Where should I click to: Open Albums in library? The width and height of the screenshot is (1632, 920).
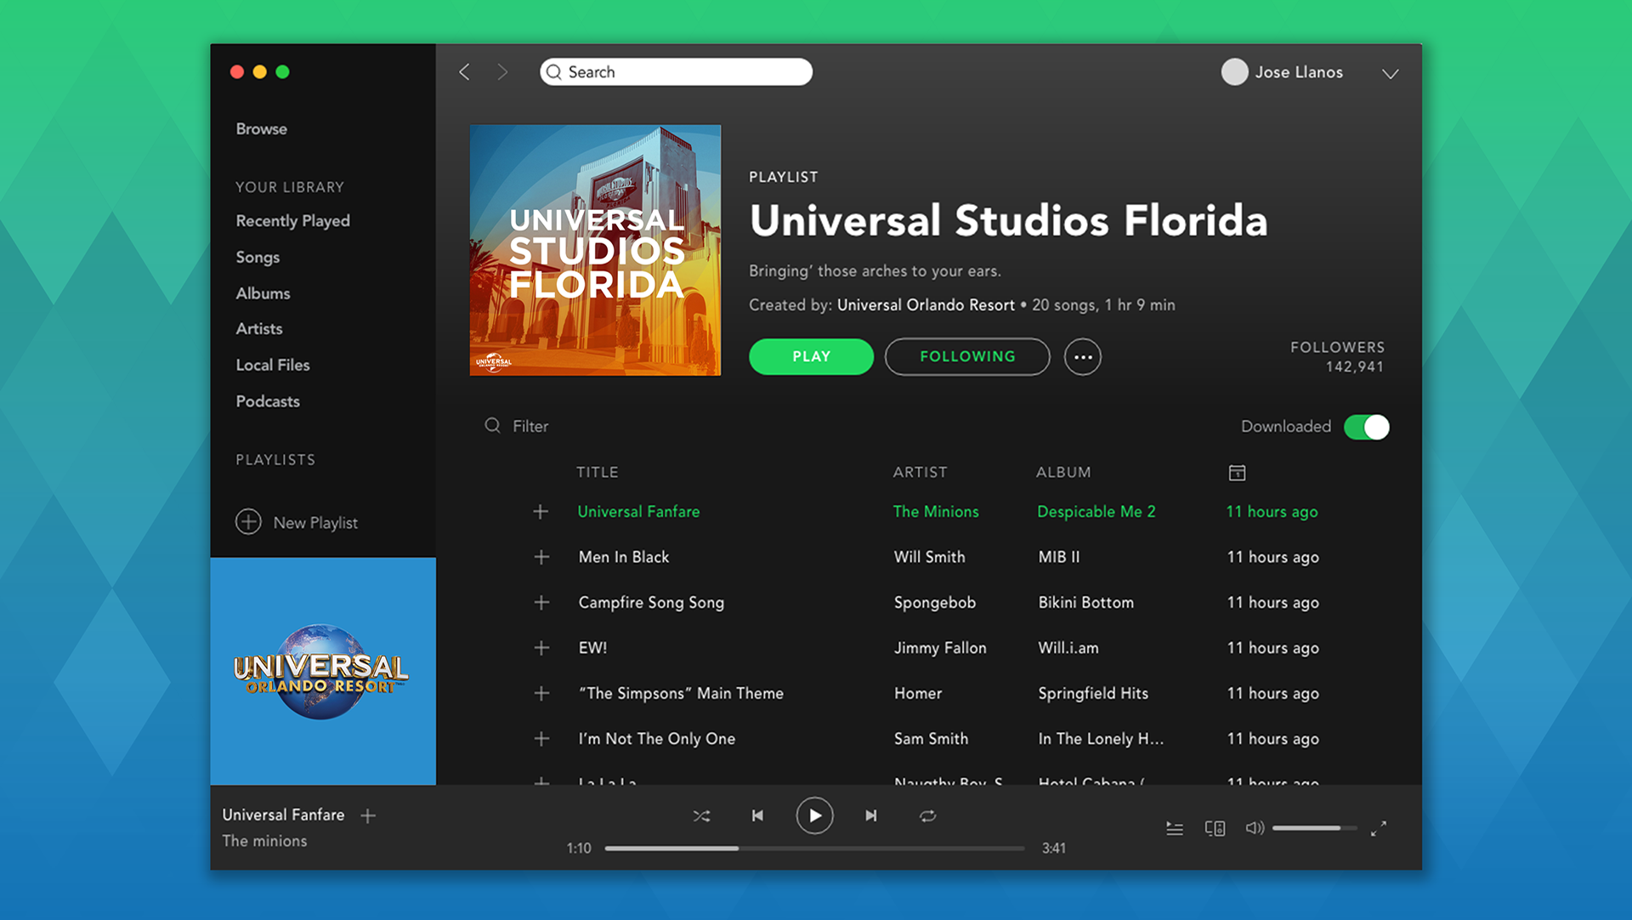pos(263,293)
